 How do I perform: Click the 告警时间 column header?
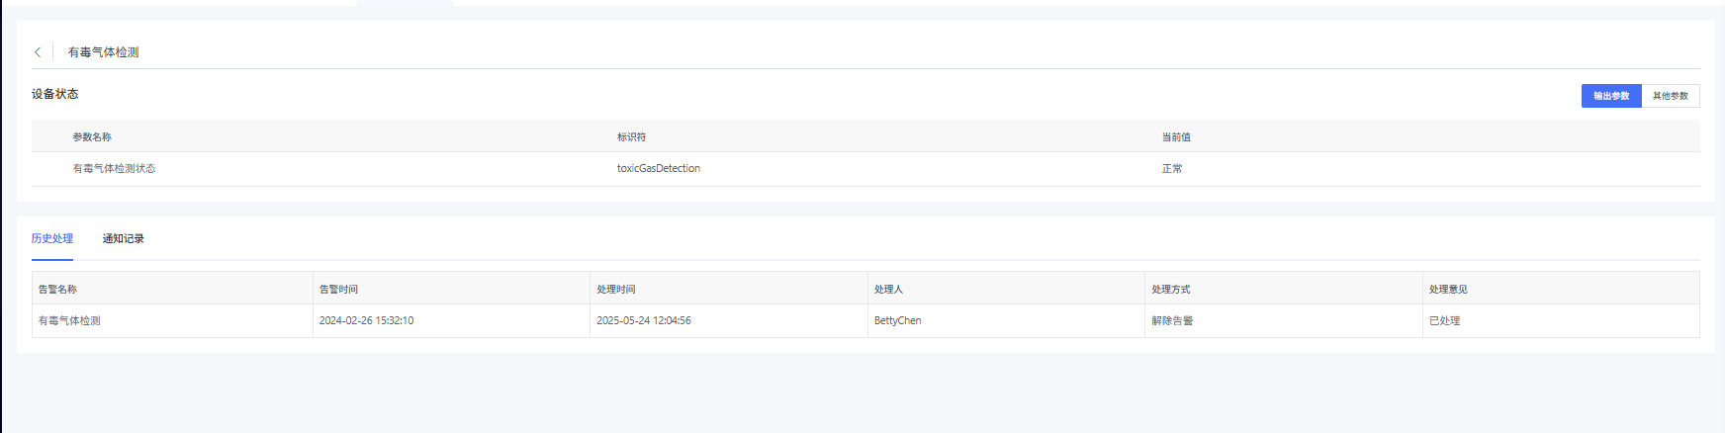(x=338, y=290)
